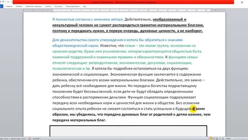Switch to Draft view icon
Image resolution: width=248 pixels, height=140 pixels.
223,138
